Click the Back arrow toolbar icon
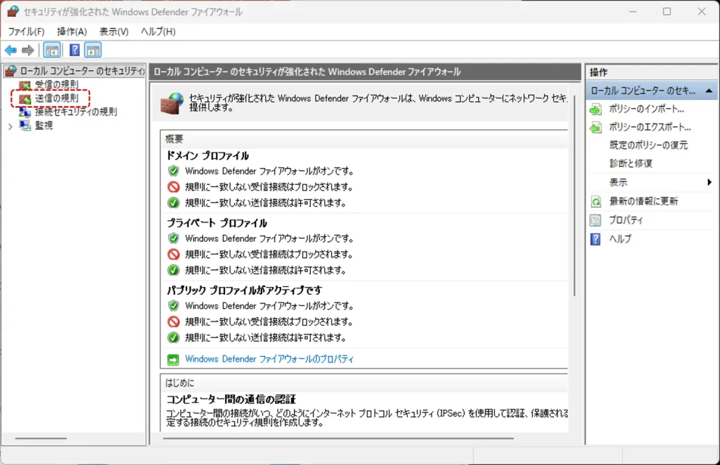 [11, 50]
